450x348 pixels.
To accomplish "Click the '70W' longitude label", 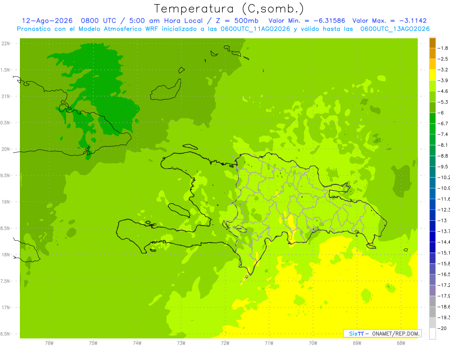I will click(313, 343).
